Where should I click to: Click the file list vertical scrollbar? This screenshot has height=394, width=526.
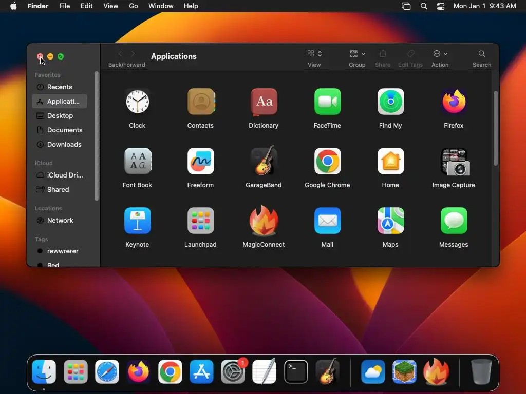[496, 128]
